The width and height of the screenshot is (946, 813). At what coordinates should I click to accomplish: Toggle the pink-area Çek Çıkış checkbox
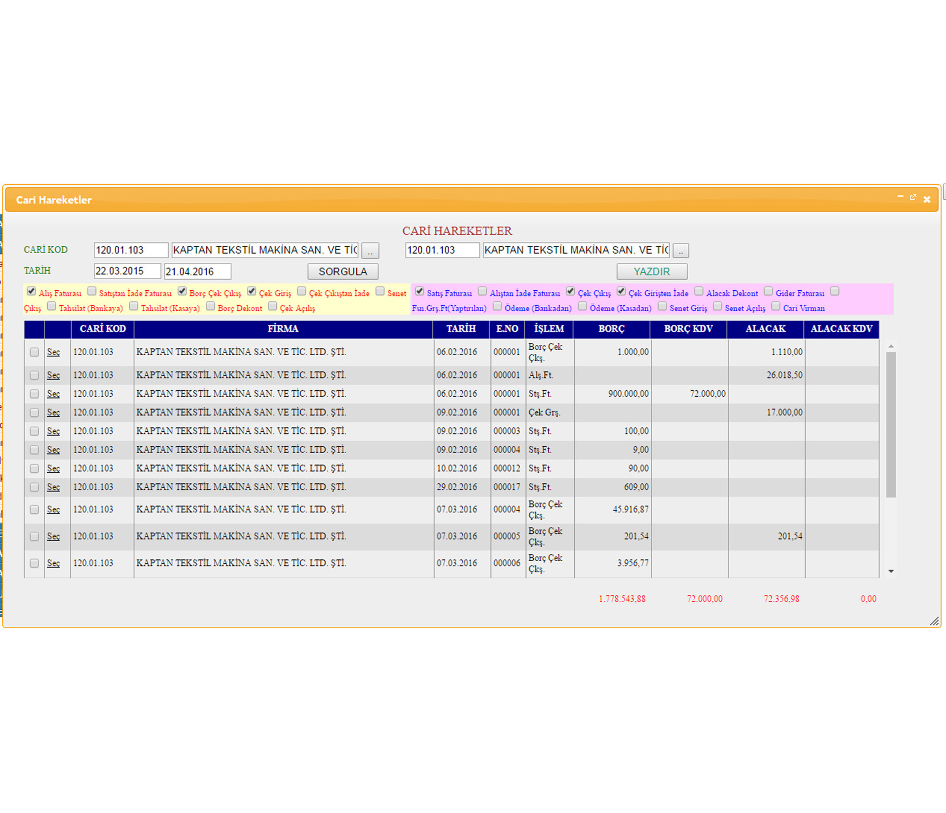click(x=570, y=291)
